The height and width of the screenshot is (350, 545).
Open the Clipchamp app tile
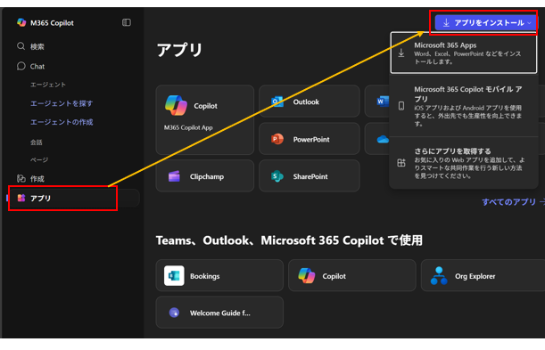click(205, 175)
